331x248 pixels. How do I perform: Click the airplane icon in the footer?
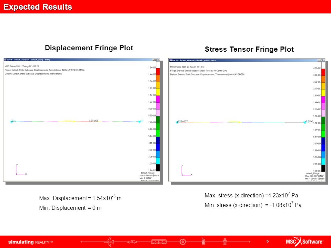pos(109,242)
